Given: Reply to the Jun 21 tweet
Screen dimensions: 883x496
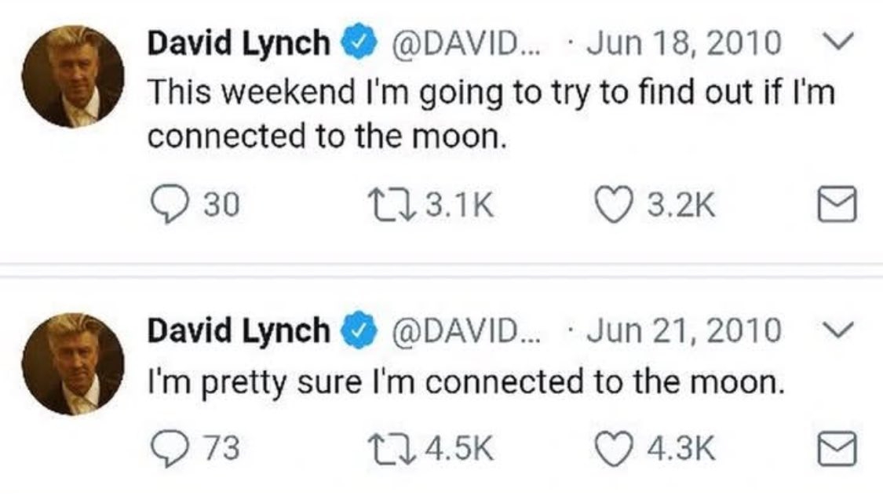Looking at the screenshot, I should point(165,450).
